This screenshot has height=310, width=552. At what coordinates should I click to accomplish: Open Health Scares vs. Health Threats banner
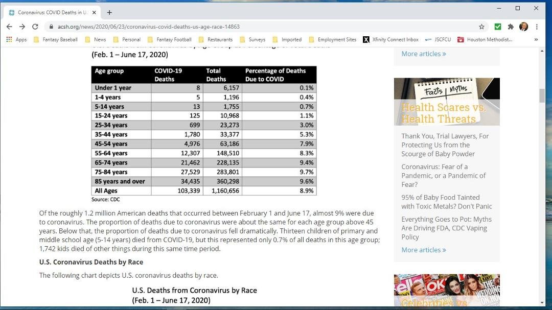tap(447, 102)
